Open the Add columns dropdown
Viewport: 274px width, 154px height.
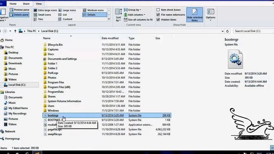pyautogui.click(x=134, y=15)
